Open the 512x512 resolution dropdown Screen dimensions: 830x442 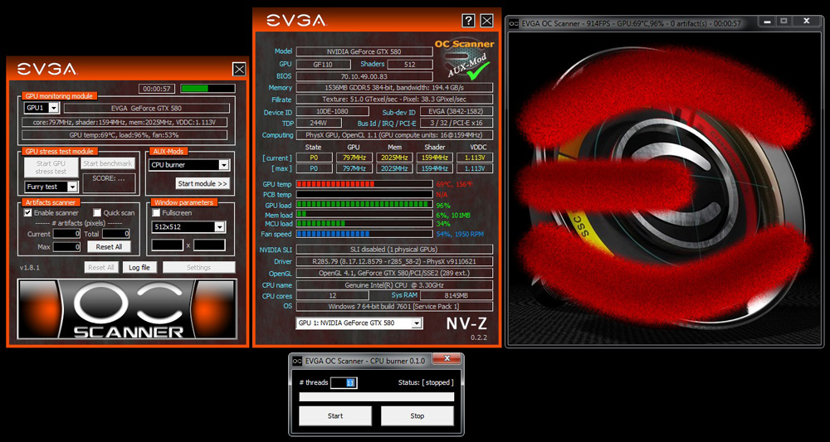189,227
